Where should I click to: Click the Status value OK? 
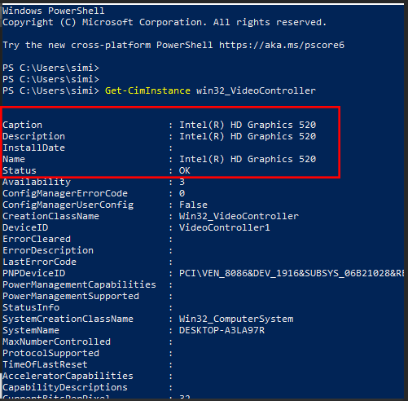coord(185,170)
